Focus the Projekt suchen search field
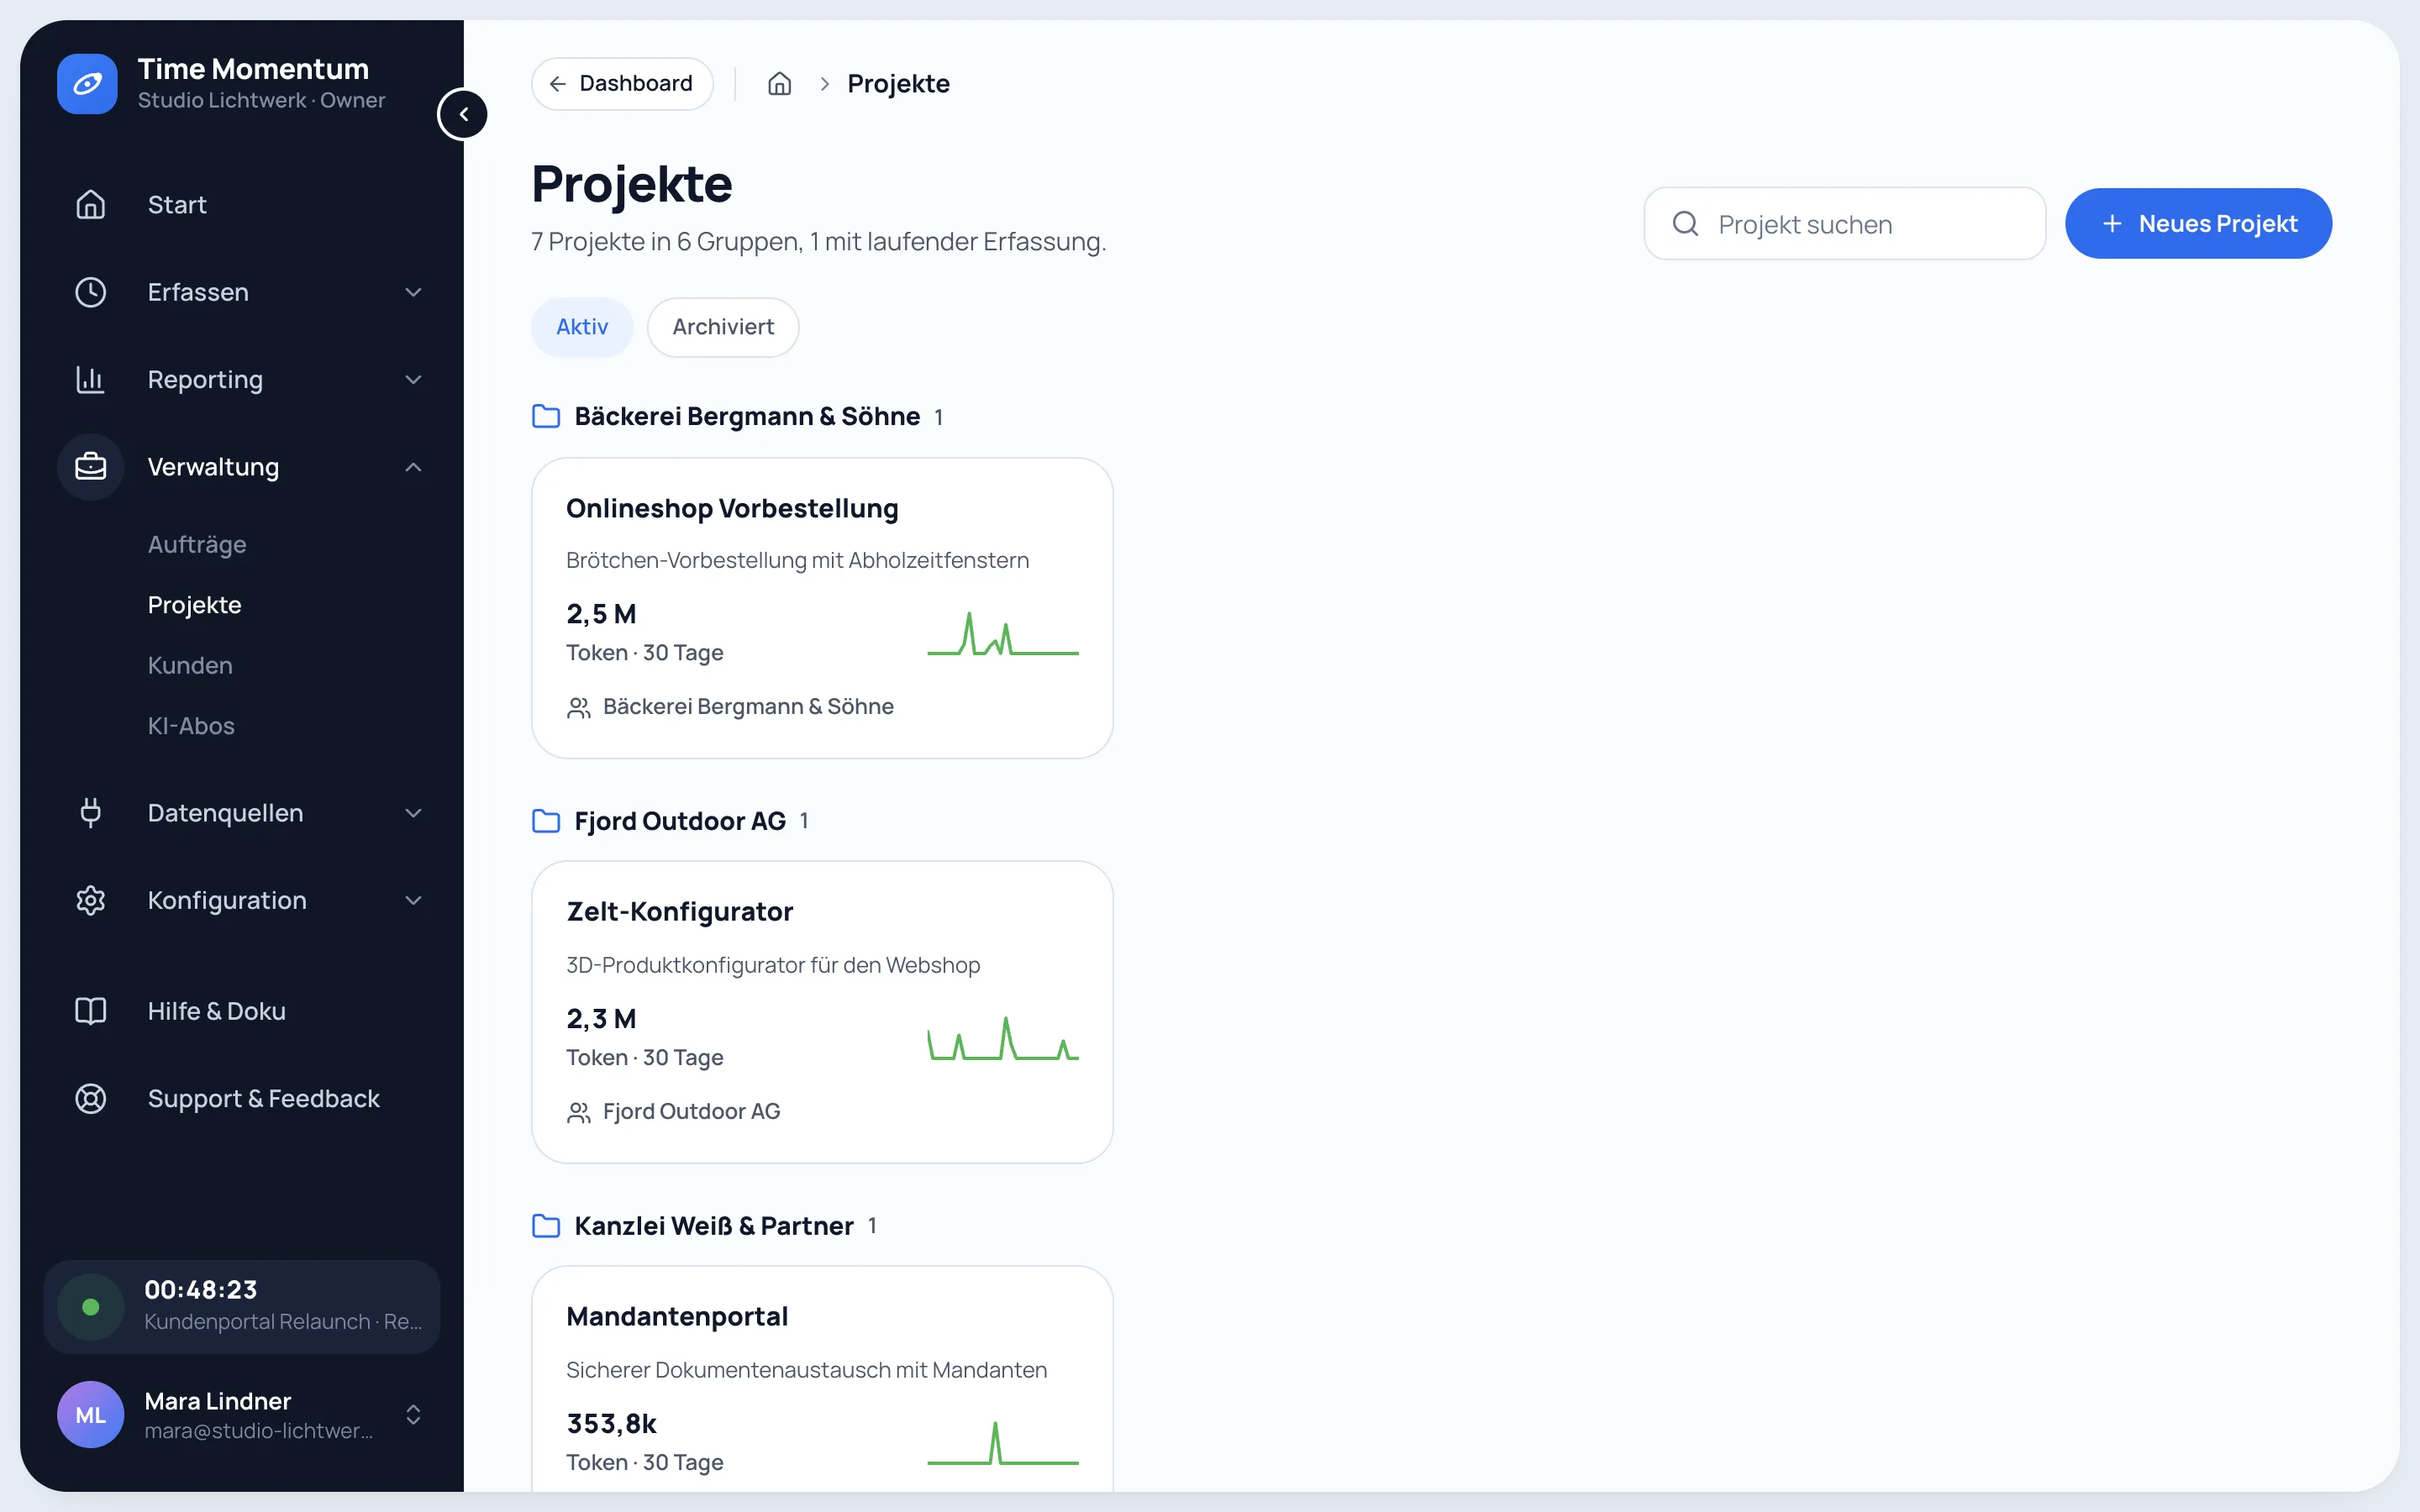The image size is (2420, 1512). 1844,223
